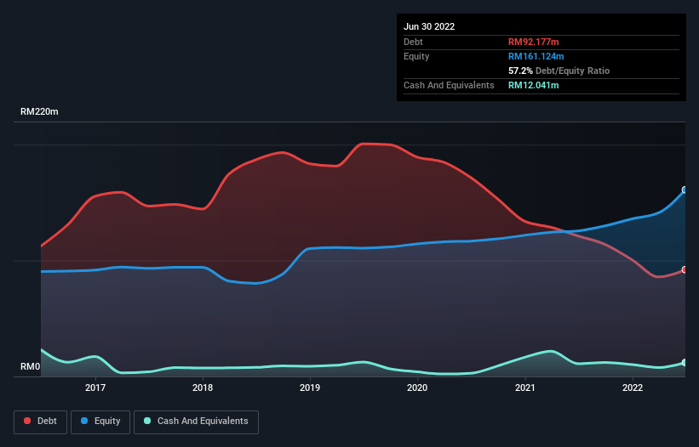Viewport: 699px width, 447px height.
Task: Click the Jun 30 2022 tooltip date
Action: point(429,26)
